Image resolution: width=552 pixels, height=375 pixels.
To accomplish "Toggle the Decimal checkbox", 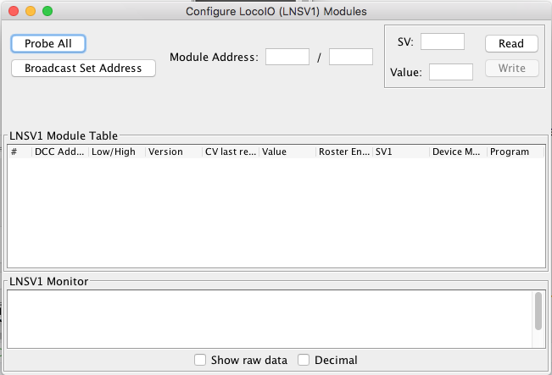I will (304, 360).
